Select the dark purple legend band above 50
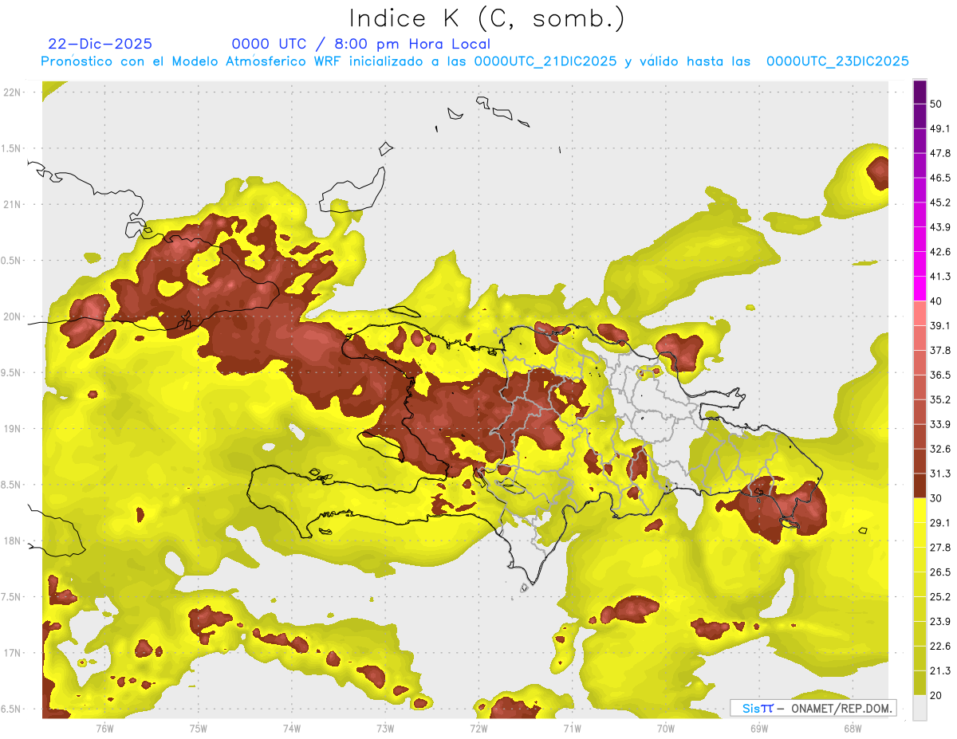 (x=920, y=92)
